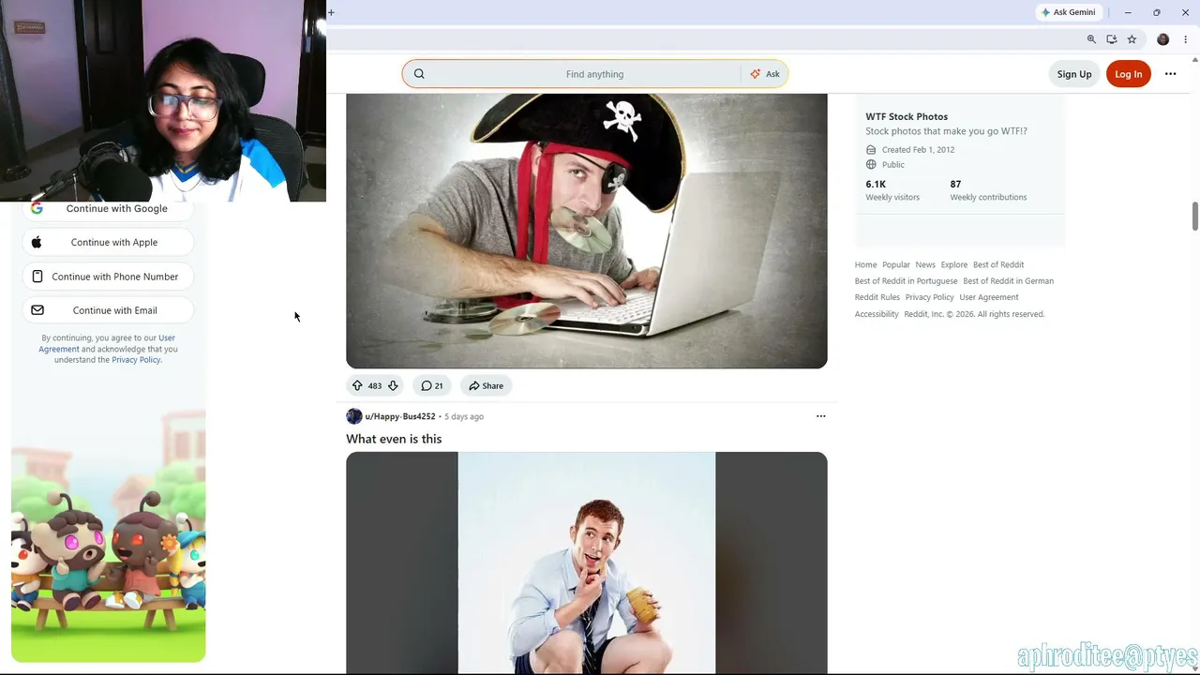Click the zoom magnifier icon in address bar
This screenshot has height=675, width=1200.
tap(1091, 39)
